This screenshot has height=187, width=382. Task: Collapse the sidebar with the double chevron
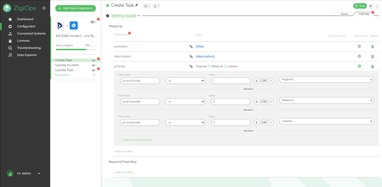click(x=44, y=8)
